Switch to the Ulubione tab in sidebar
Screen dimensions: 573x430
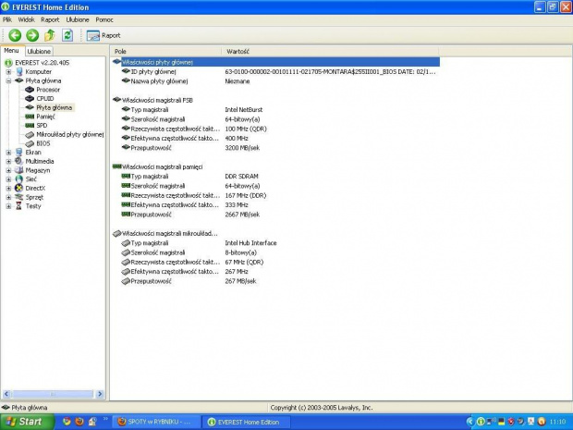pos(39,52)
